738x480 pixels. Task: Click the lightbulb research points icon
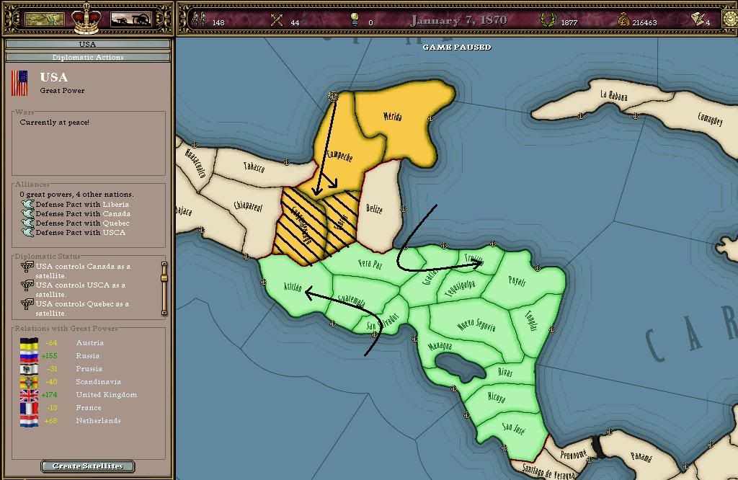pos(355,19)
